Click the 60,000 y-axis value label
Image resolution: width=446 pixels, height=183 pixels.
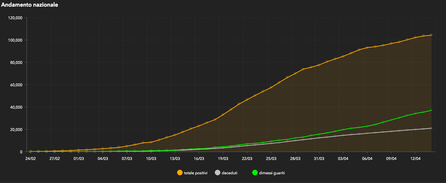point(16,85)
